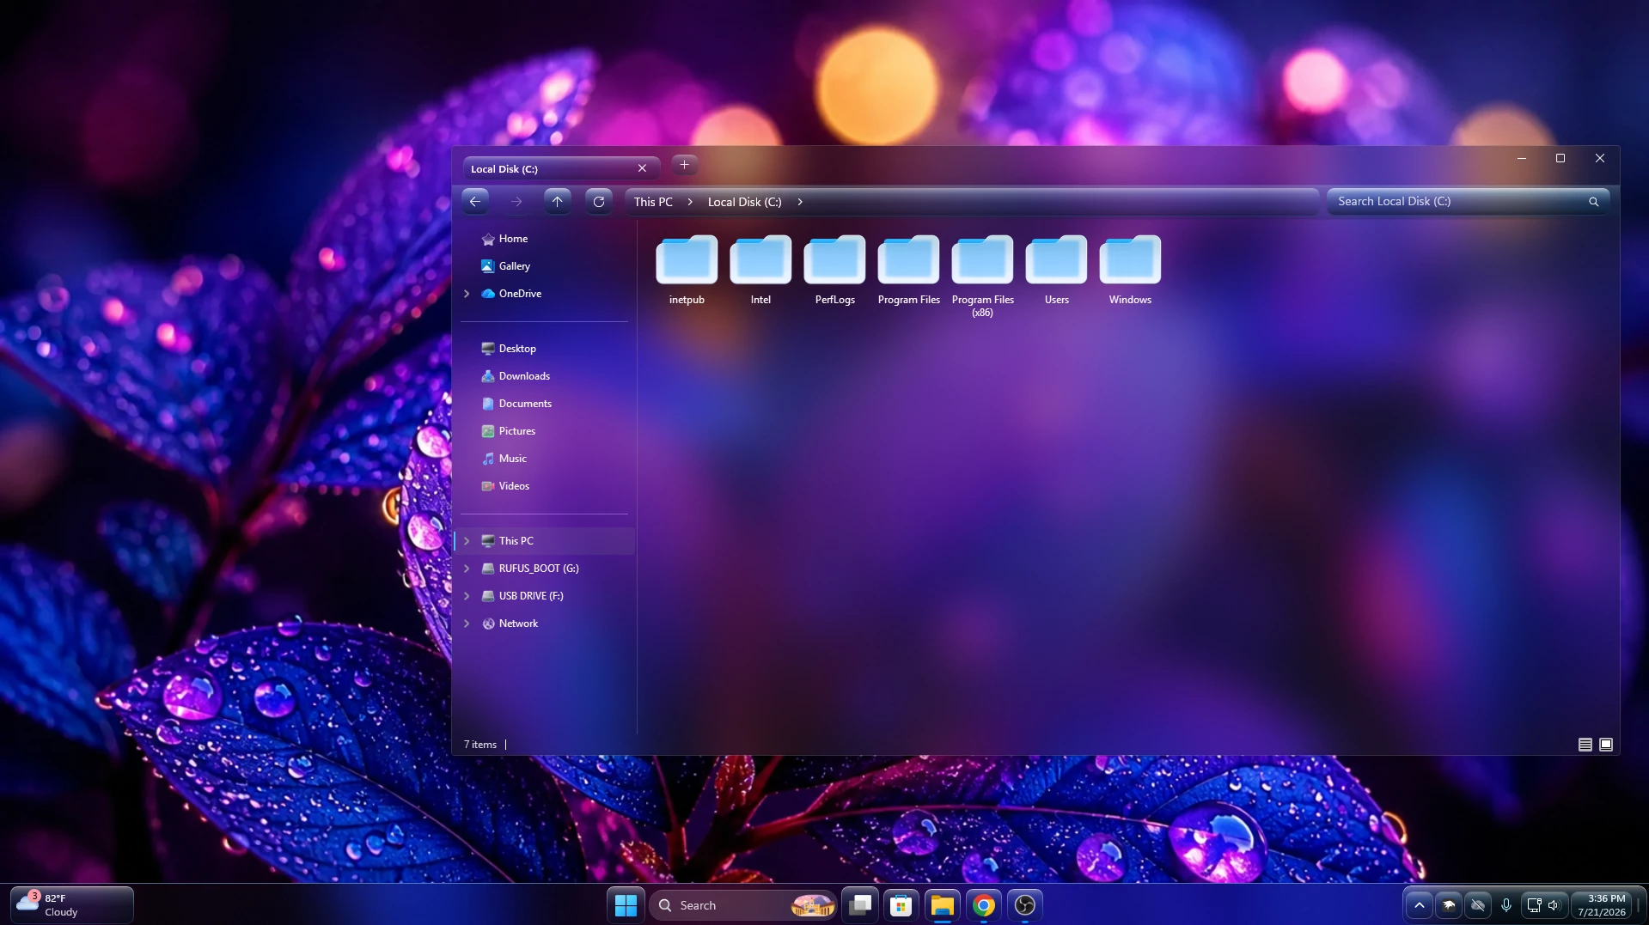
Task: Click the search magnifier icon in Explorer
Action: tap(1593, 202)
